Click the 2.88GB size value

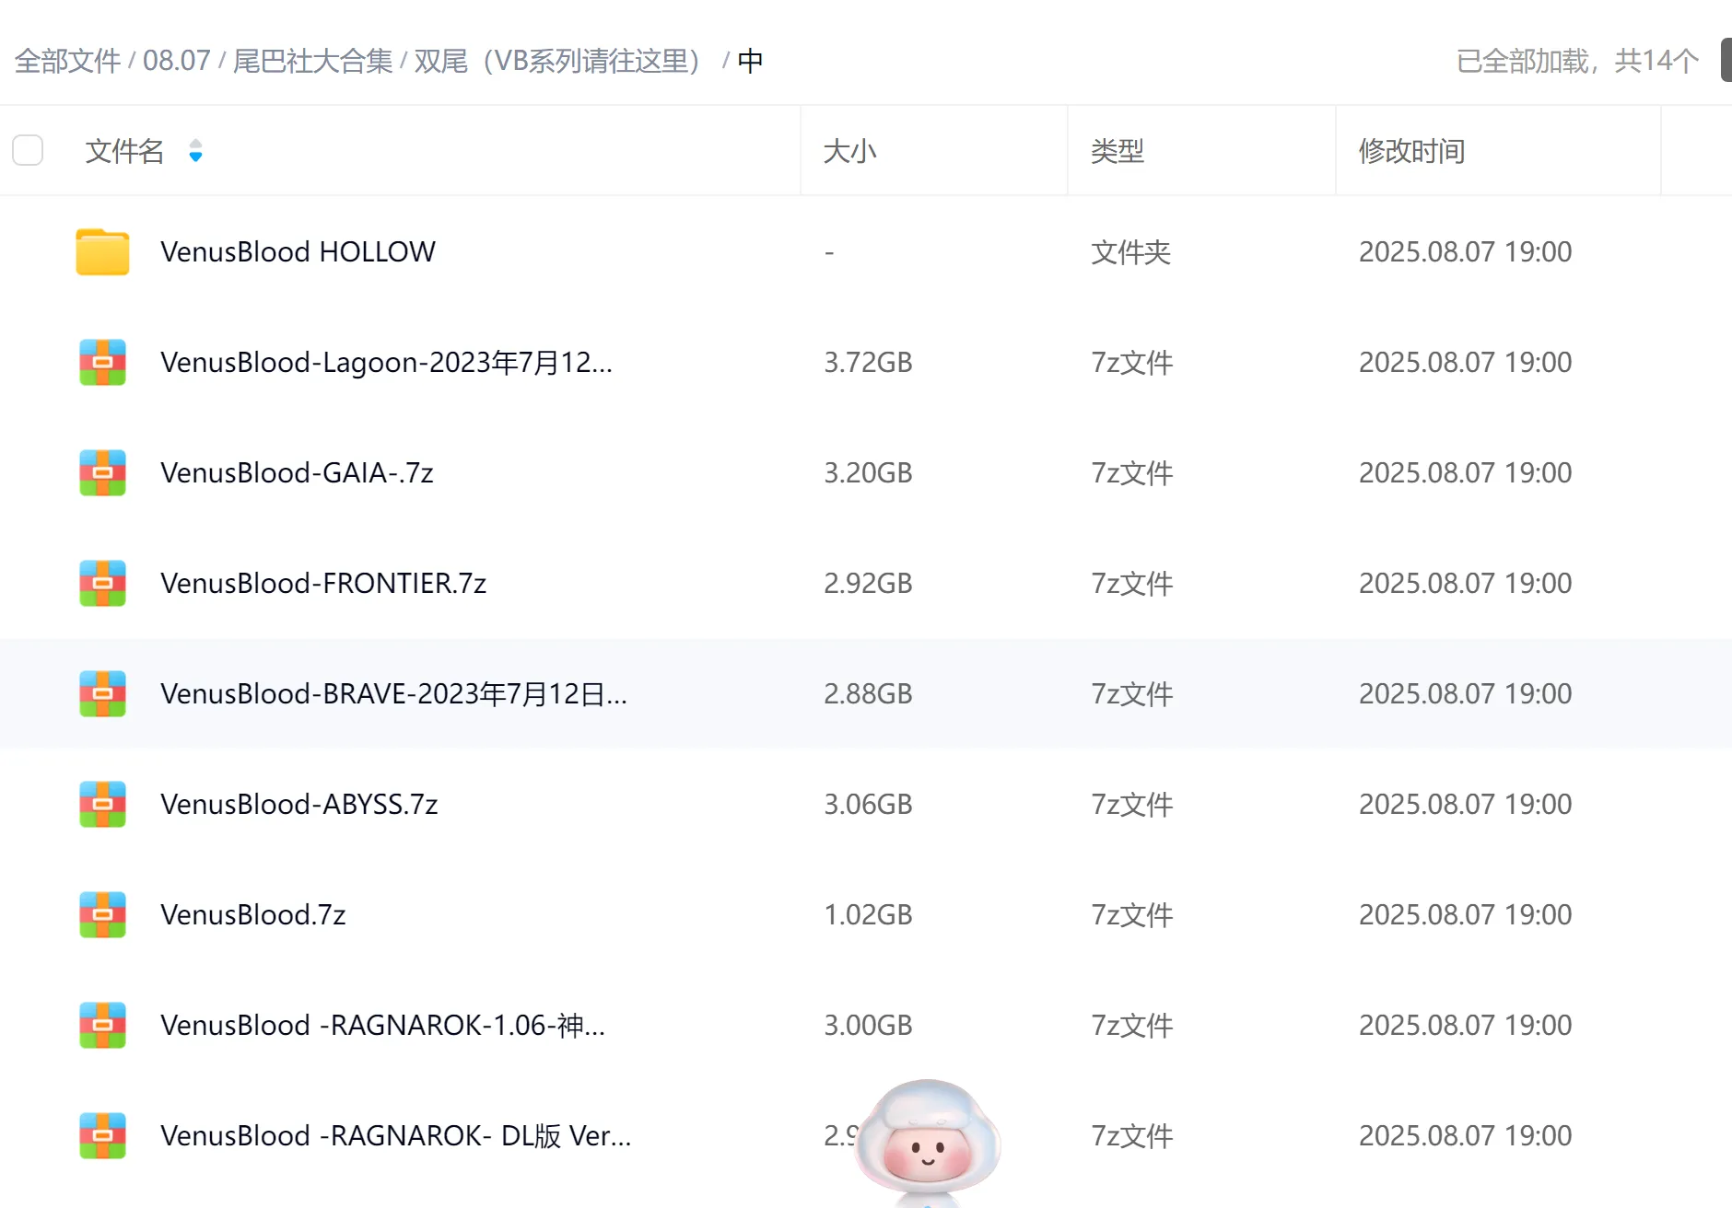(x=868, y=693)
